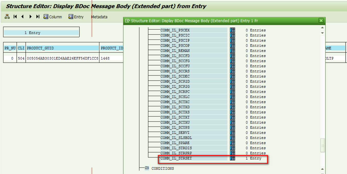Jump to the first entry
The width and height of the screenshot is (347, 174).
click(15, 17)
